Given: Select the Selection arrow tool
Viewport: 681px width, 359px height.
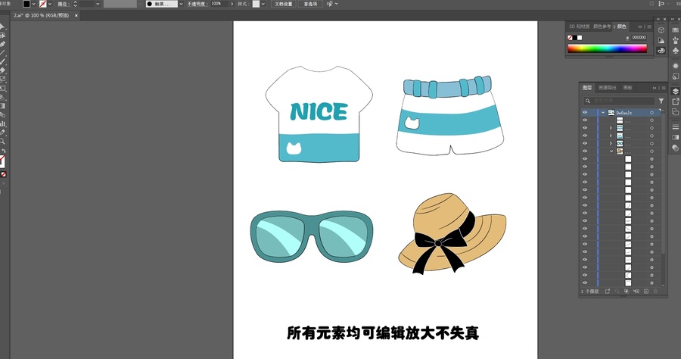Looking at the screenshot, I should tap(2, 27).
